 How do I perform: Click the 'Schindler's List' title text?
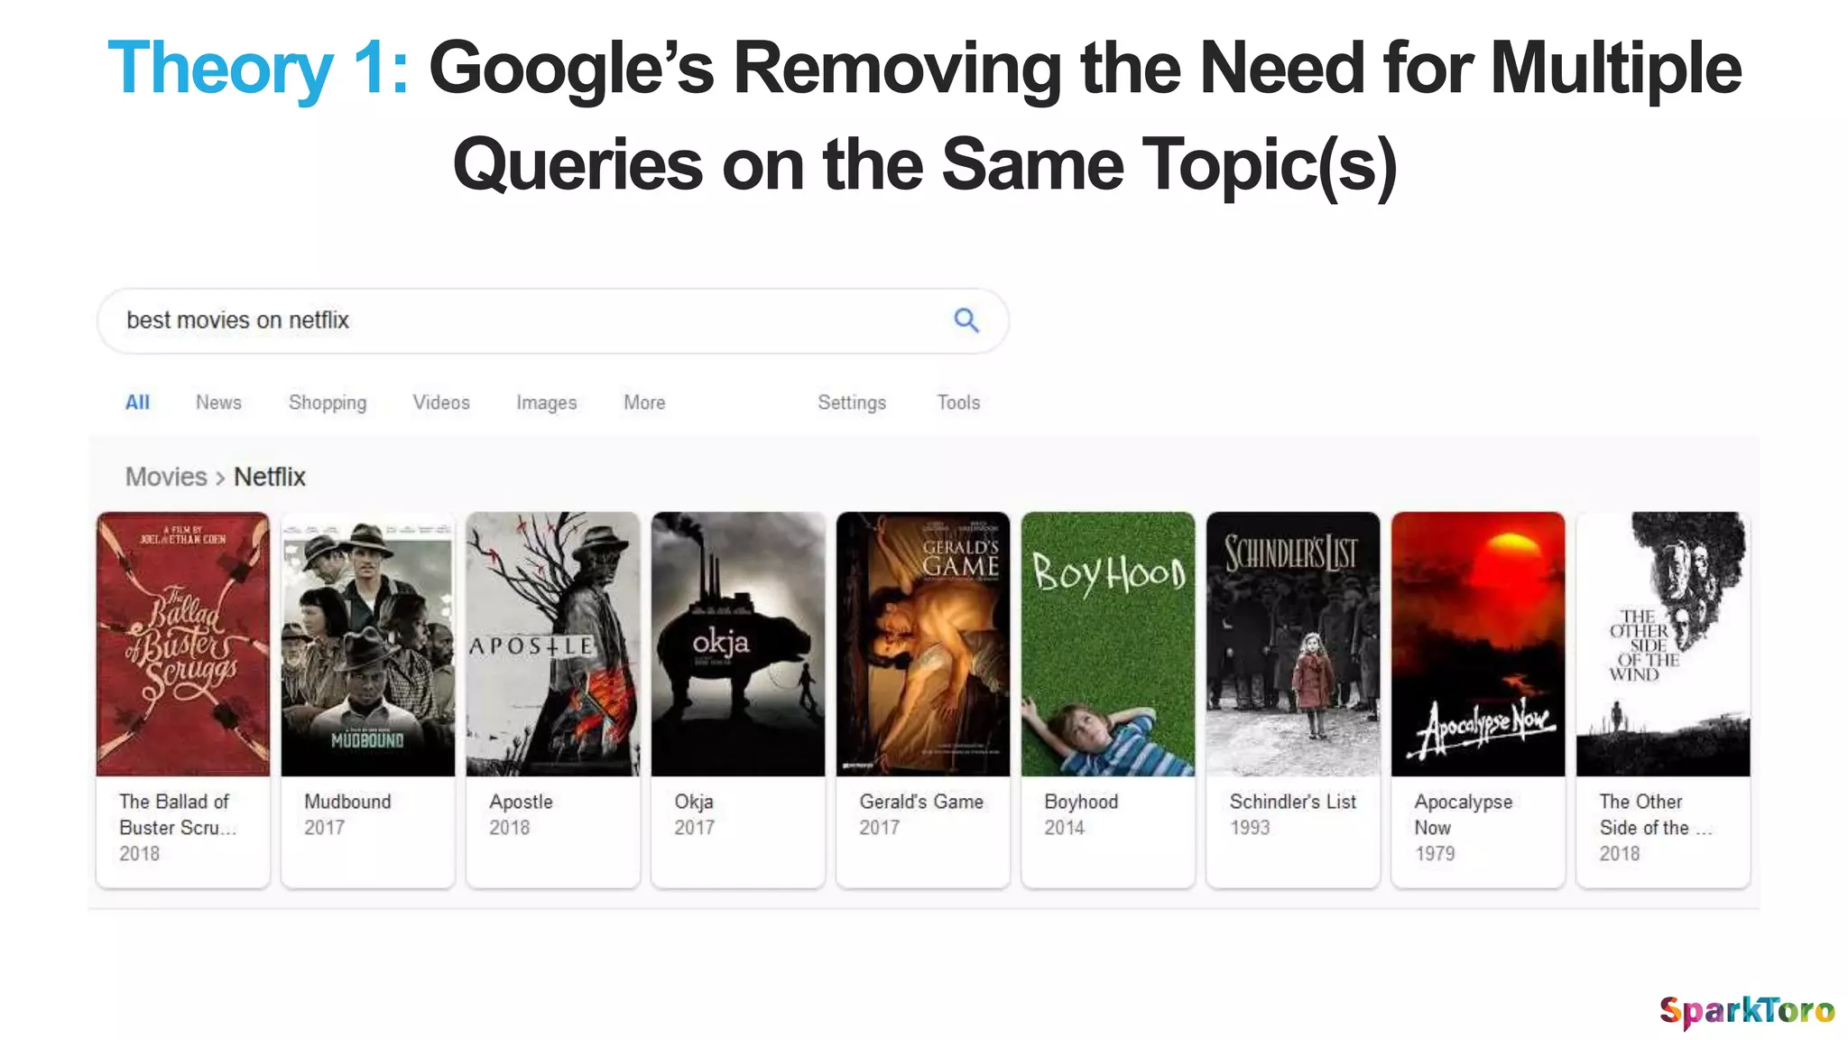[1293, 802]
